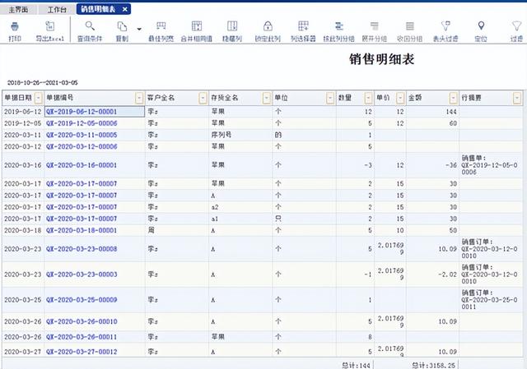527x369 pixels.
Task: Open 查询条件 (query conditions) search icon
Action: [91, 27]
